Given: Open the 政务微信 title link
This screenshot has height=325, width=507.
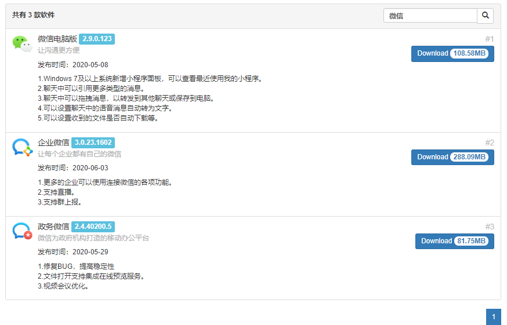Looking at the screenshot, I should (x=53, y=227).
